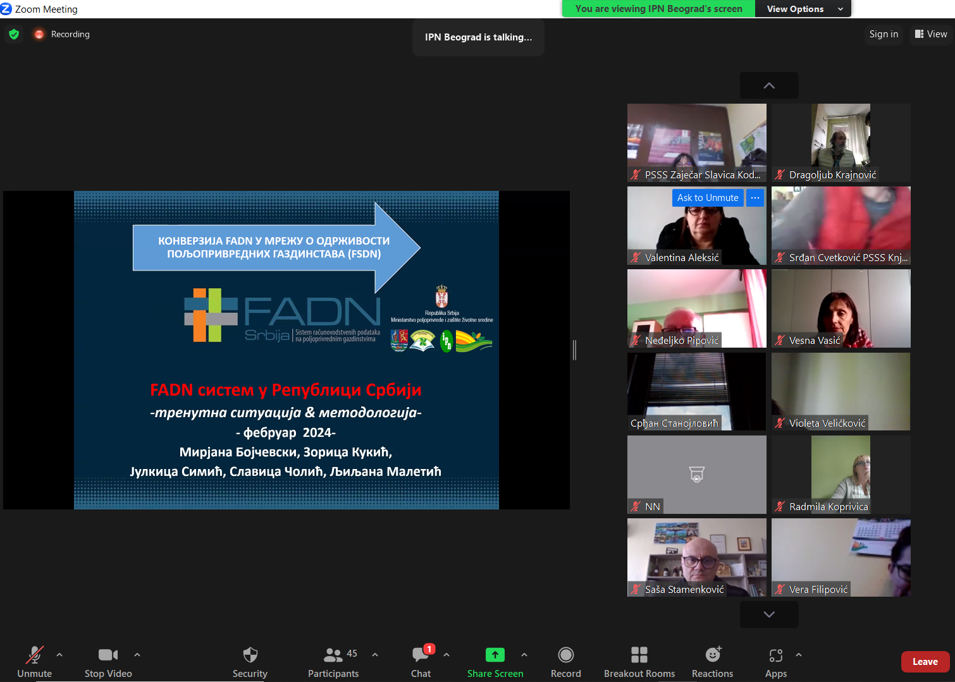Click the 'IPN Beograd is talking...' notification
Viewport: 955px width, 682px height.
point(478,37)
